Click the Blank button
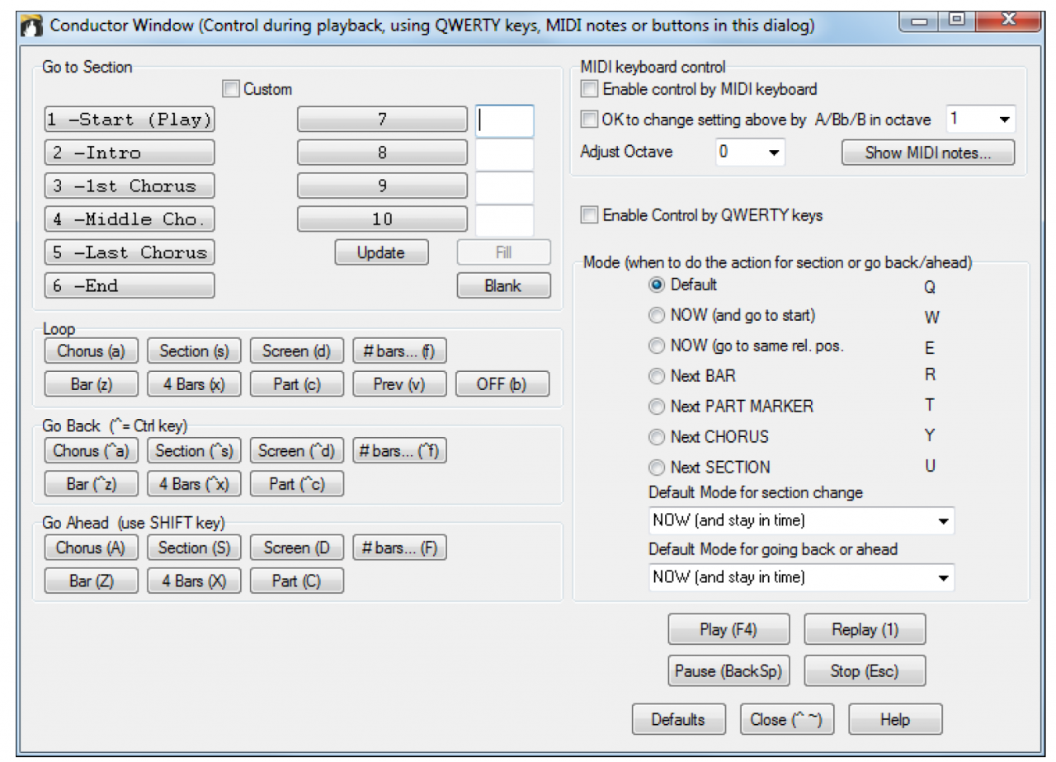The width and height of the screenshot is (1056, 762). (x=503, y=285)
